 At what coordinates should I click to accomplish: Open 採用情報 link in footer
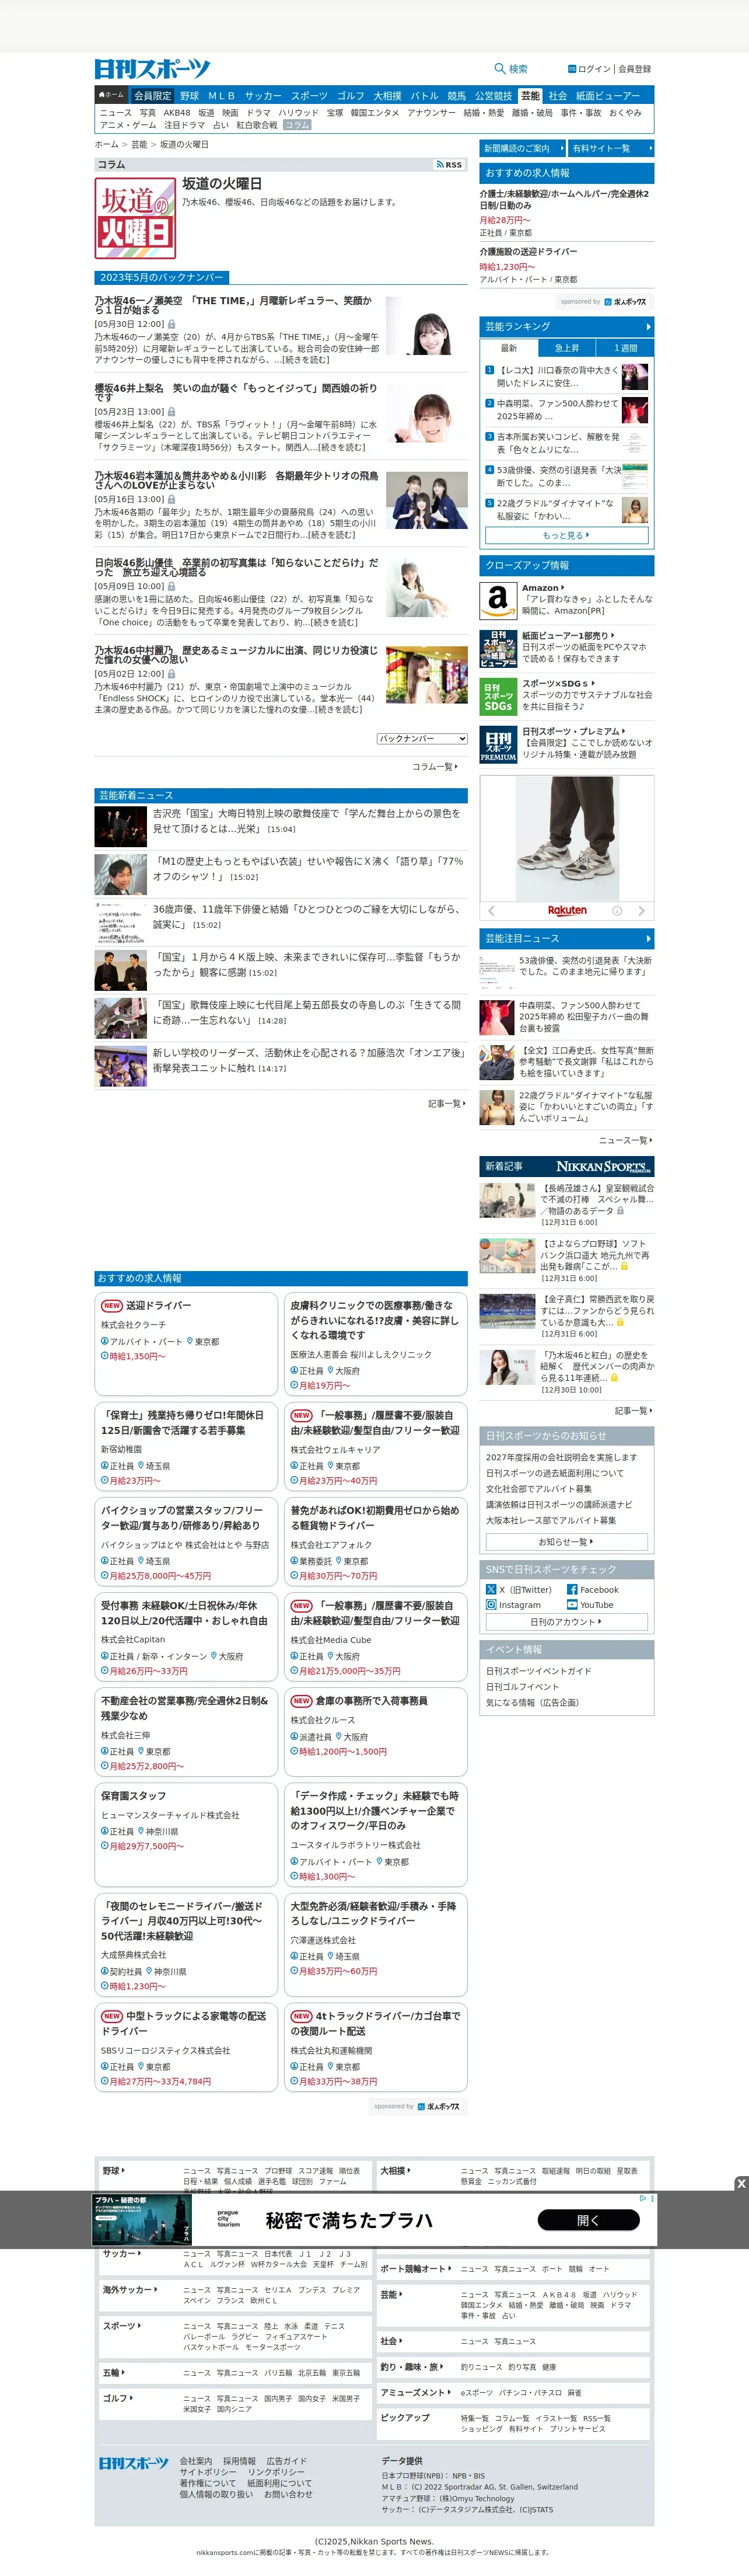point(239,2461)
